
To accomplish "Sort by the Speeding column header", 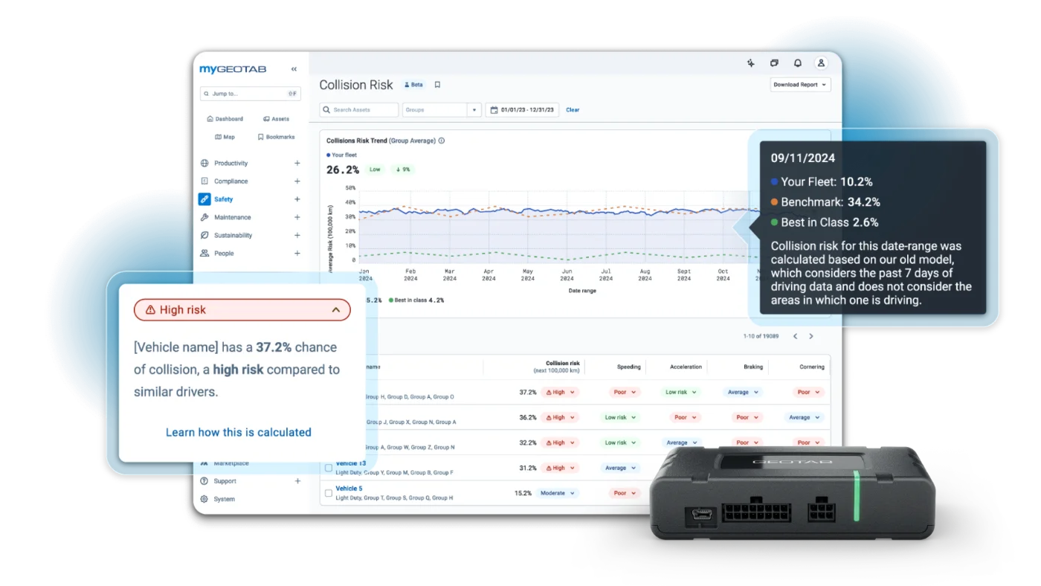I will pyautogui.click(x=628, y=367).
